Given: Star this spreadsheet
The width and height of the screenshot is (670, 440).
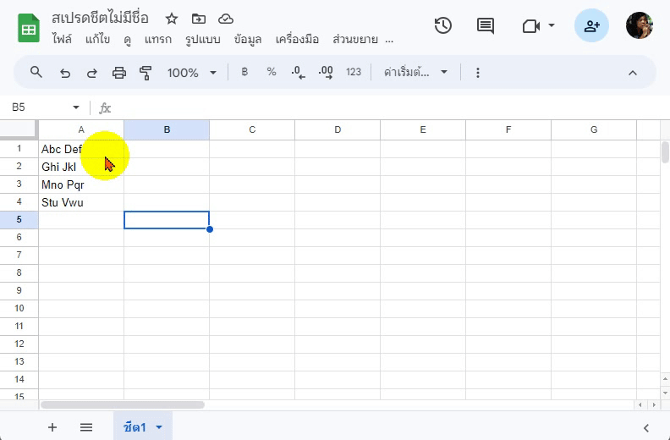Looking at the screenshot, I should 172,19.
